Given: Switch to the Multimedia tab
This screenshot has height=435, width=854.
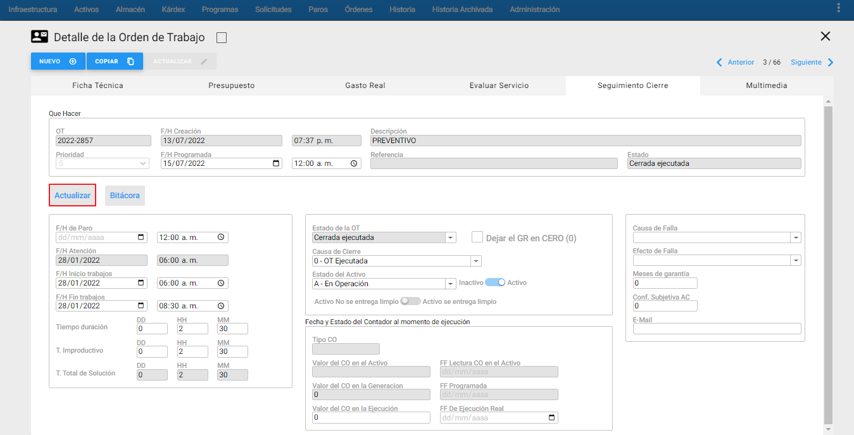Looking at the screenshot, I should (x=767, y=85).
